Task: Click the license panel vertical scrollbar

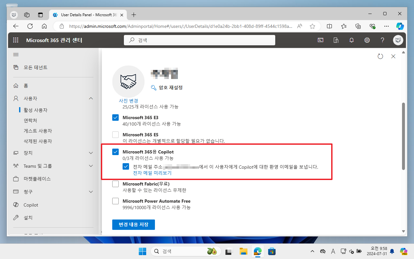Action: (x=403, y=136)
